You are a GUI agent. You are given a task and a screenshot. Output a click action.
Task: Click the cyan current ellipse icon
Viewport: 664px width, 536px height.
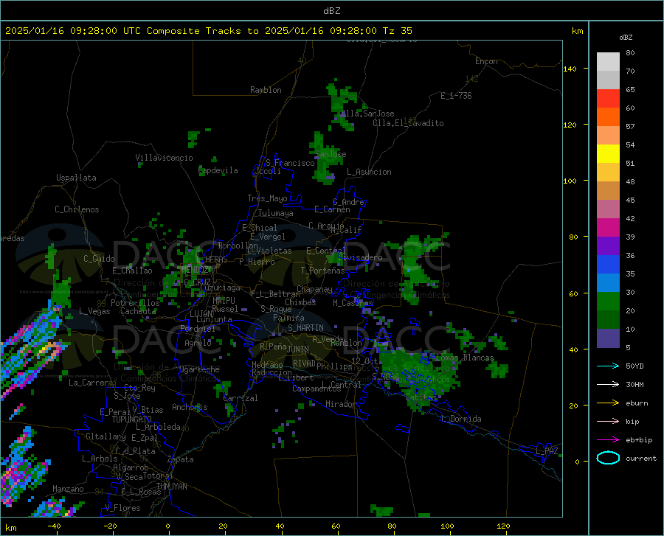608,458
